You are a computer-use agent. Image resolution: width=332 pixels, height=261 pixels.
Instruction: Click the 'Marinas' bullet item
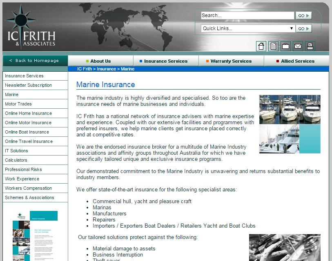pyautogui.click(x=102, y=208)
